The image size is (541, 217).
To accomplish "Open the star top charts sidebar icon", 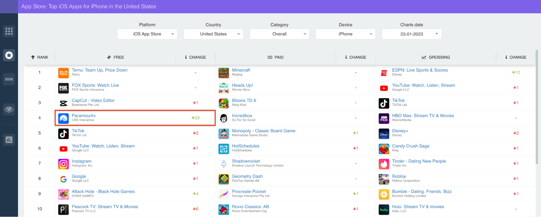I will point(9,55).
